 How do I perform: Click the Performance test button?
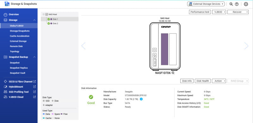click(200, 12)
